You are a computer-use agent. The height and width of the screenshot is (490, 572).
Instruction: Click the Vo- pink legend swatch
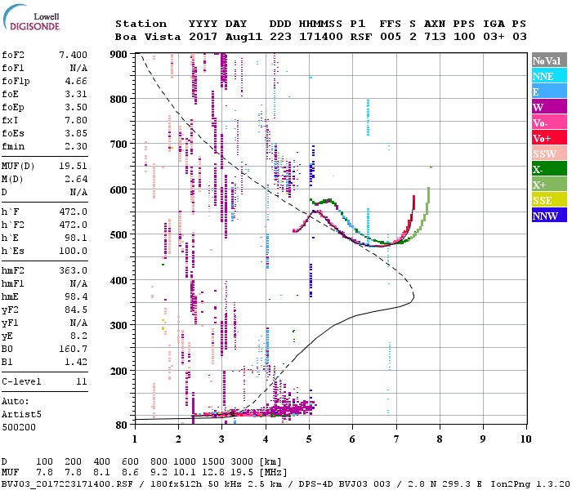(548, 122)
